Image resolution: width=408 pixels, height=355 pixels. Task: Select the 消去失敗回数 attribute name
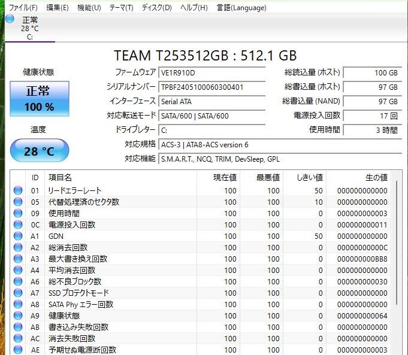tap(72, 338)
